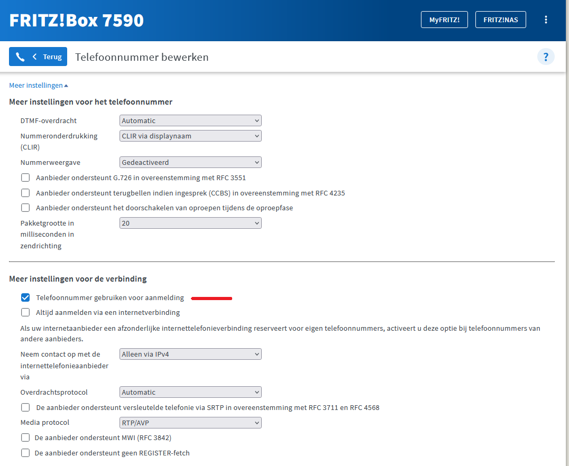Open the Media protocol RTP/AVP dropdown
The height and width of the screenshot is (466, 569).
[x=190, y=423]
